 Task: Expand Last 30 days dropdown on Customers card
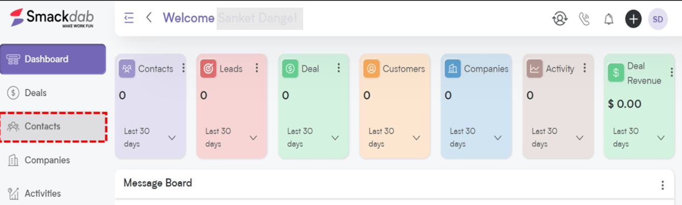click(417, 138)
